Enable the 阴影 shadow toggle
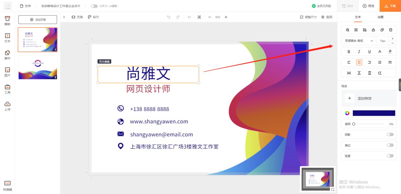 (390, 134)
